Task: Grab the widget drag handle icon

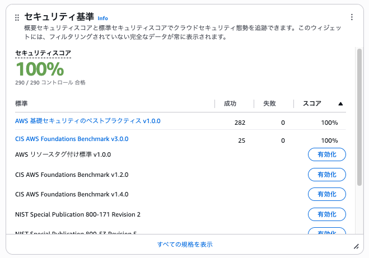Action: tap(17, 17)
